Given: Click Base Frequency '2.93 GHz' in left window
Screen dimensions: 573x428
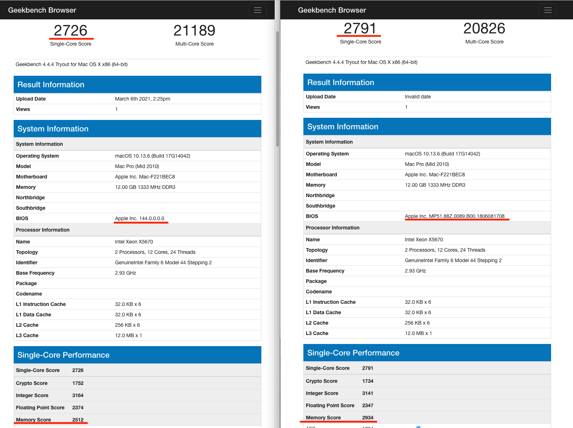Looking at the screenshot, I should click(125, 273).
